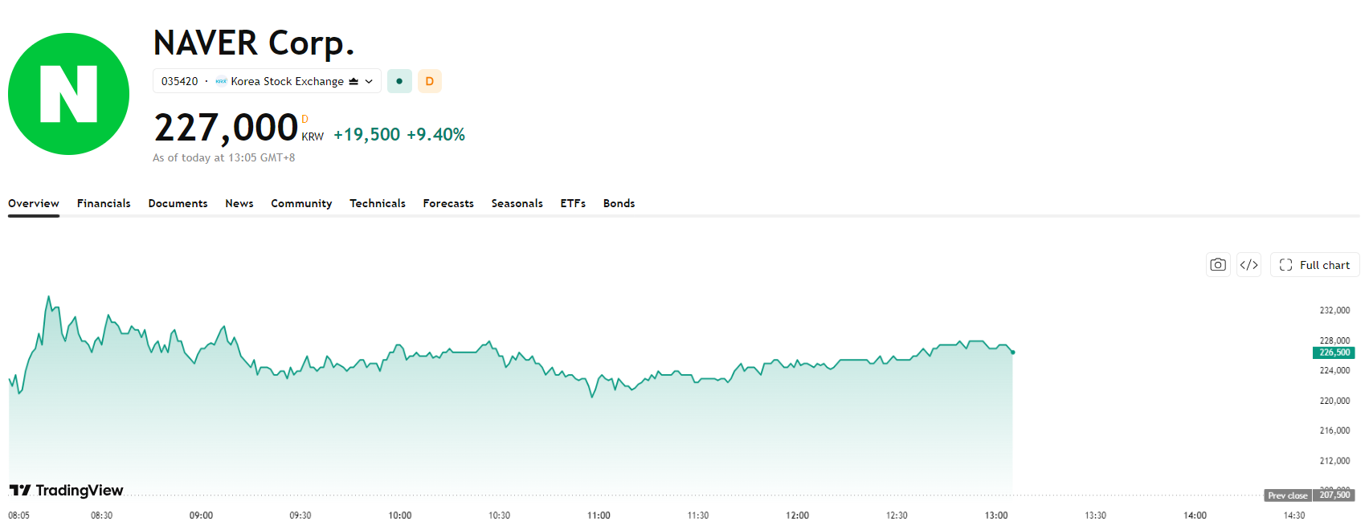Viewport: 1369px width, 530px height.
Task: Go to the News tab
Action: coord(239,203)
